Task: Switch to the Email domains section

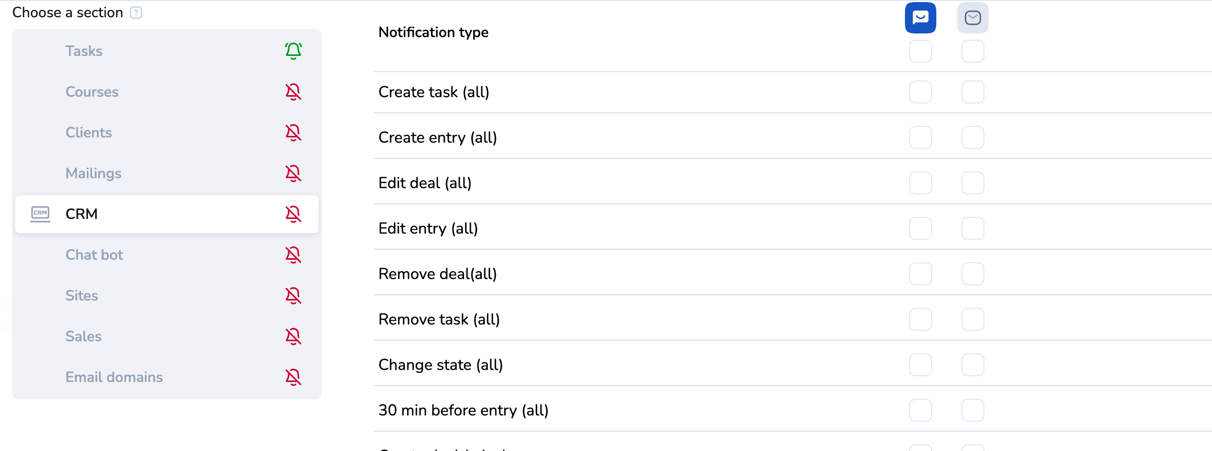Action: (114, 377)
